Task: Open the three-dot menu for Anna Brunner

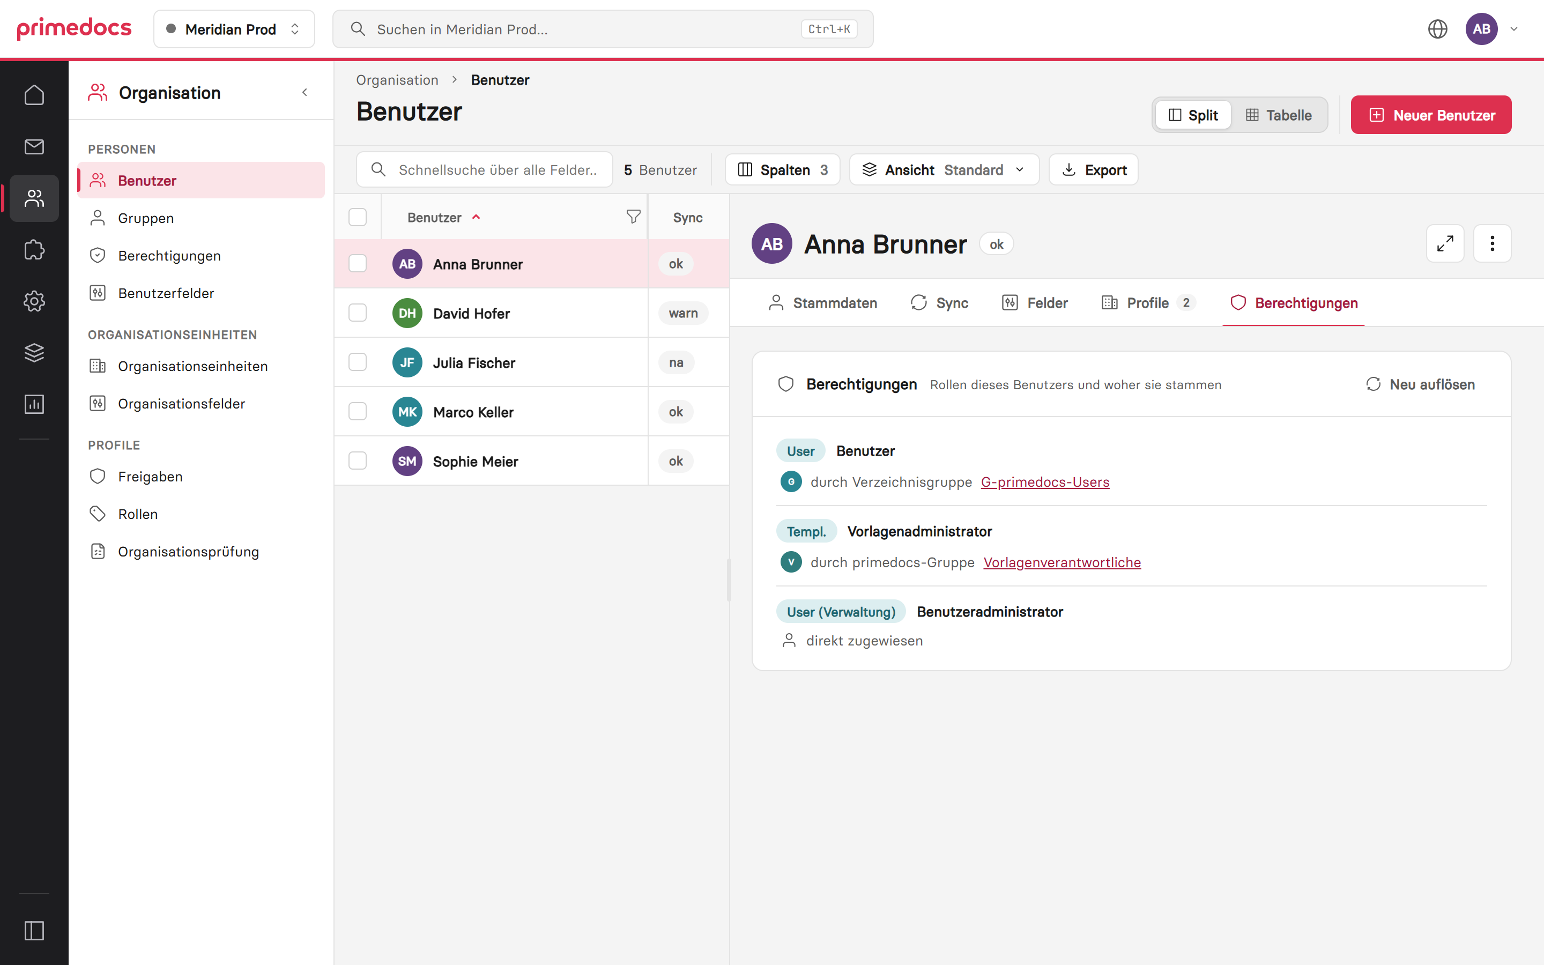Action: 1493,243
